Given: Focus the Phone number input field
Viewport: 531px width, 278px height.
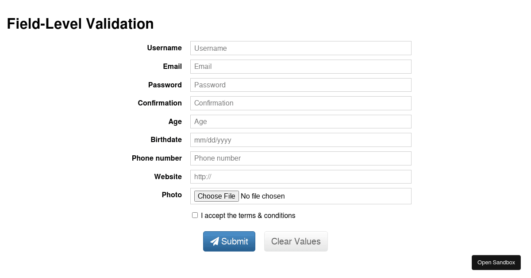Looking at the screenshot, I should click(301, 158).
